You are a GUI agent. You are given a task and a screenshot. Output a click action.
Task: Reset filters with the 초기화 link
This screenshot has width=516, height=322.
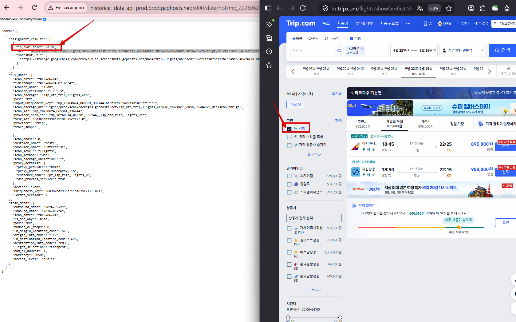coord(337,94)
